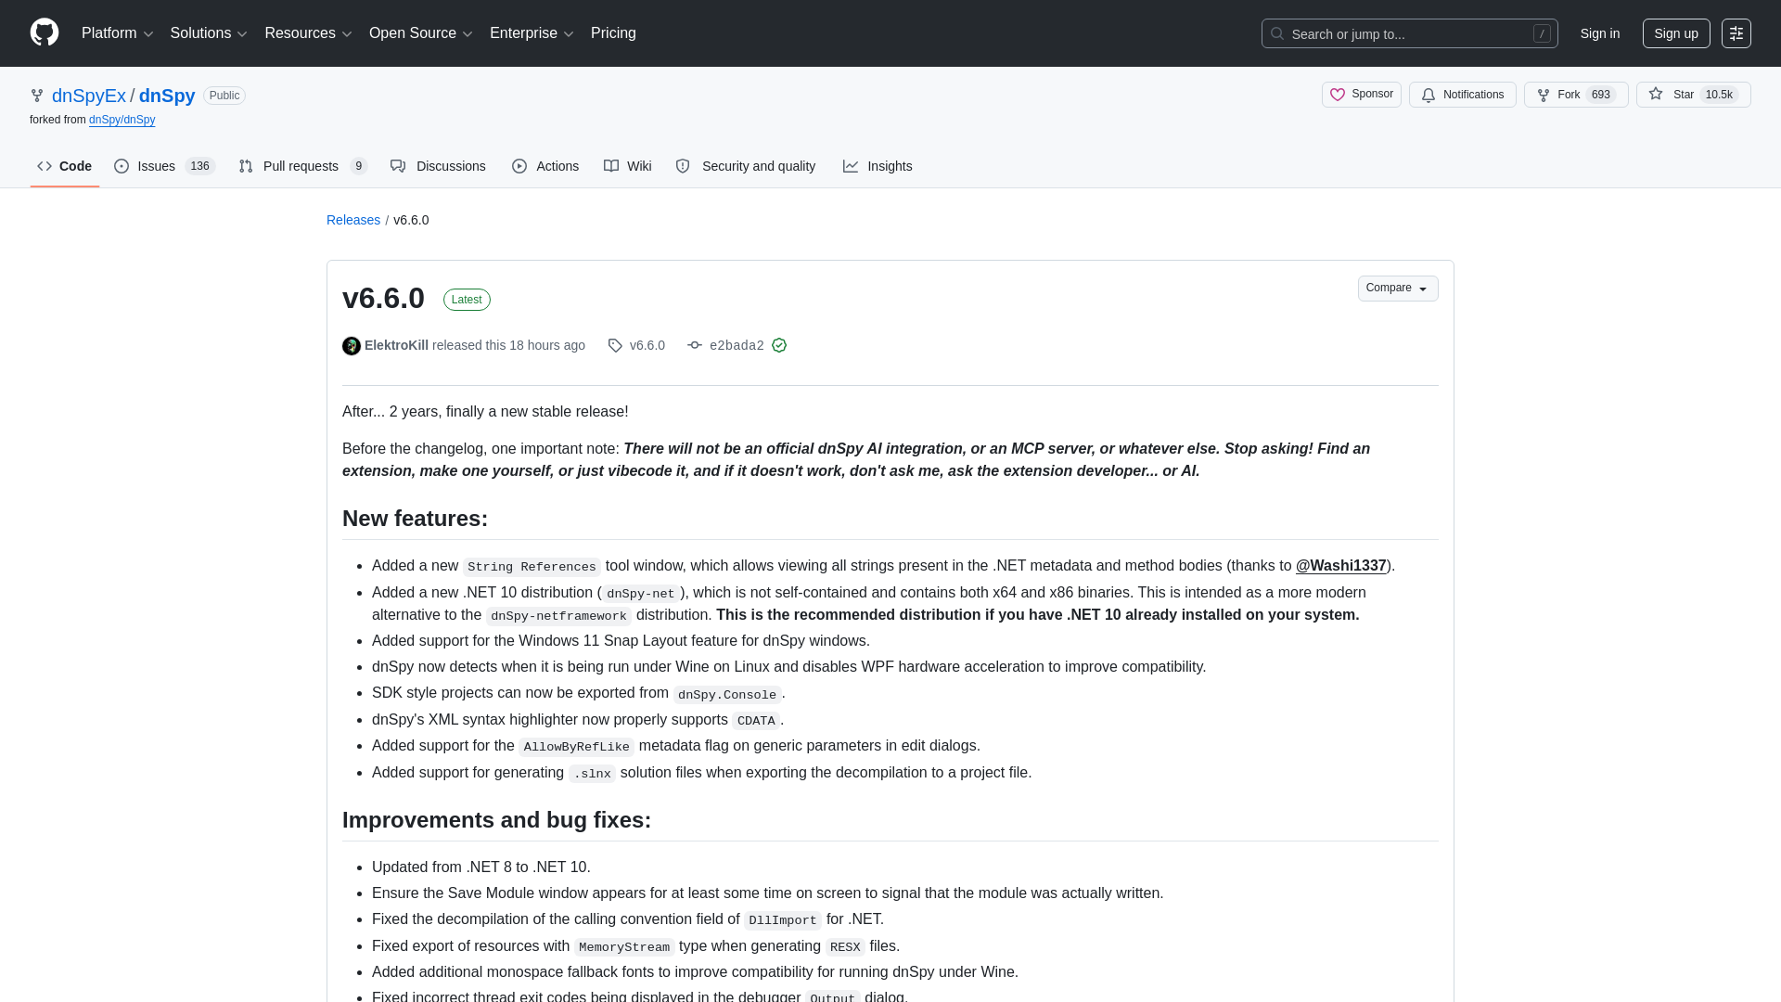Fork the repository
The image size is (1781, 1002).
[x=1575, y=95]
